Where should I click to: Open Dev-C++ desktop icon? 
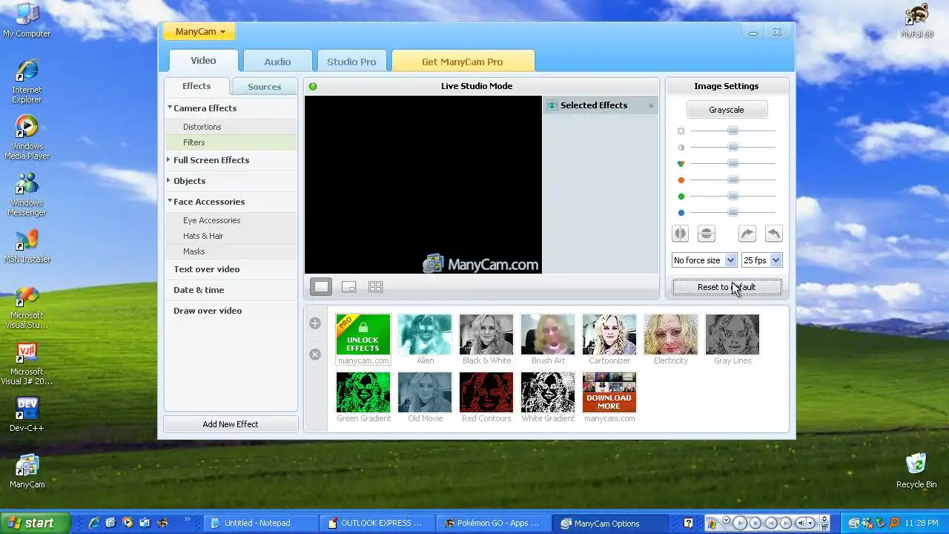pyautogui.click(x=27, y=415)
